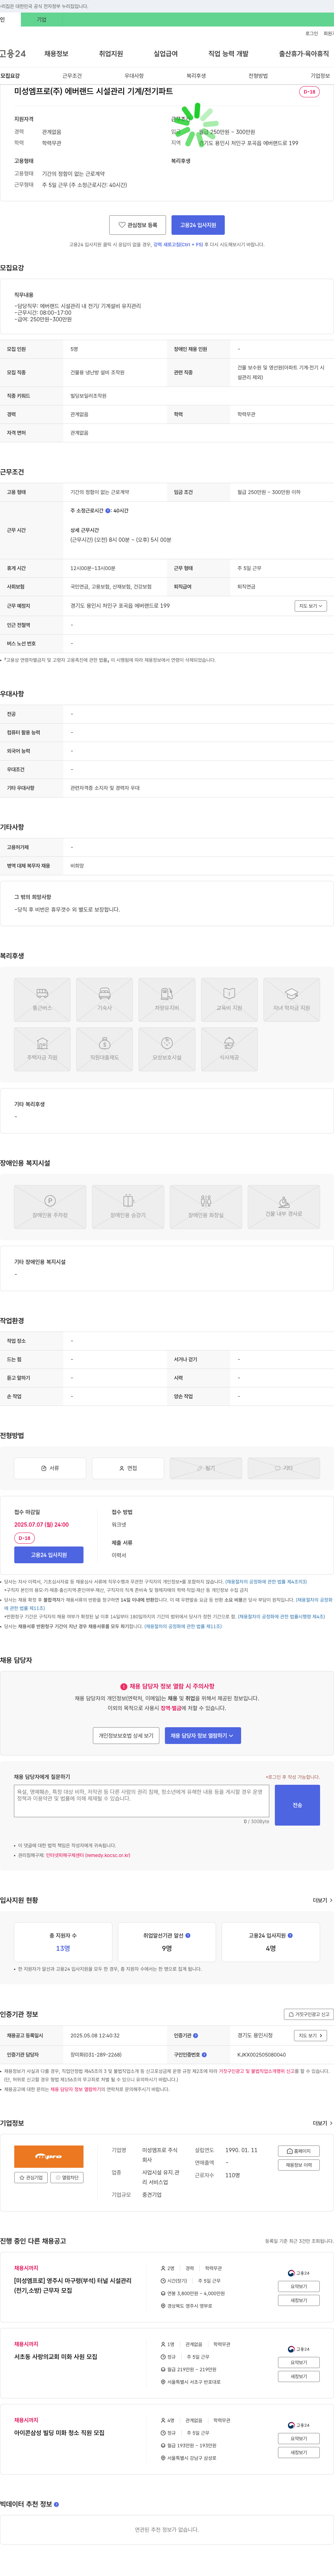Click the 전송 send button
The width and height of the screenshot is (334, 2576).
[297, 1805]
